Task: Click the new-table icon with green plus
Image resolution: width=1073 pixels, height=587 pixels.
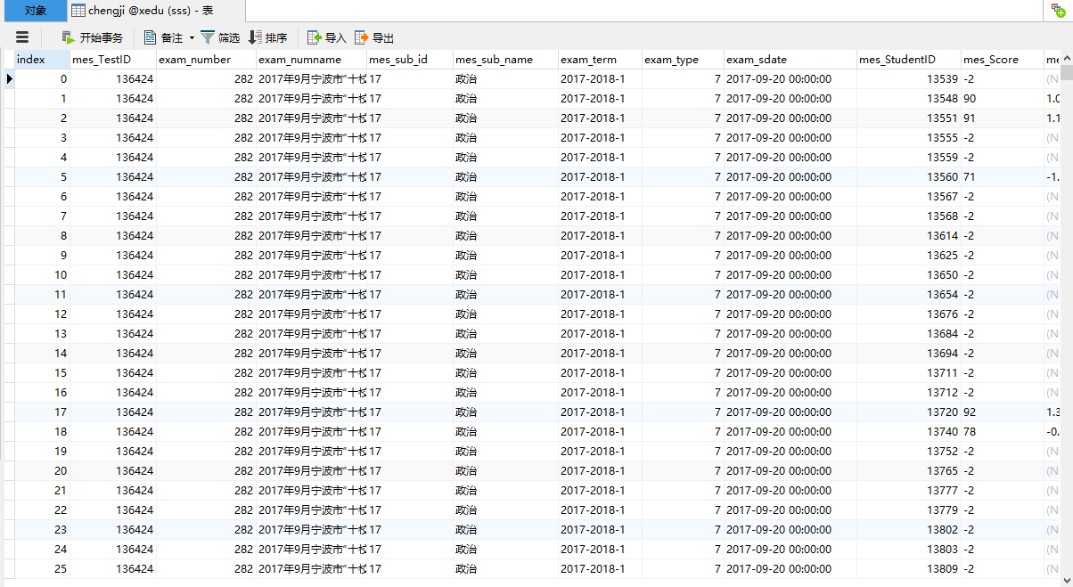Action: (1058, 11)
